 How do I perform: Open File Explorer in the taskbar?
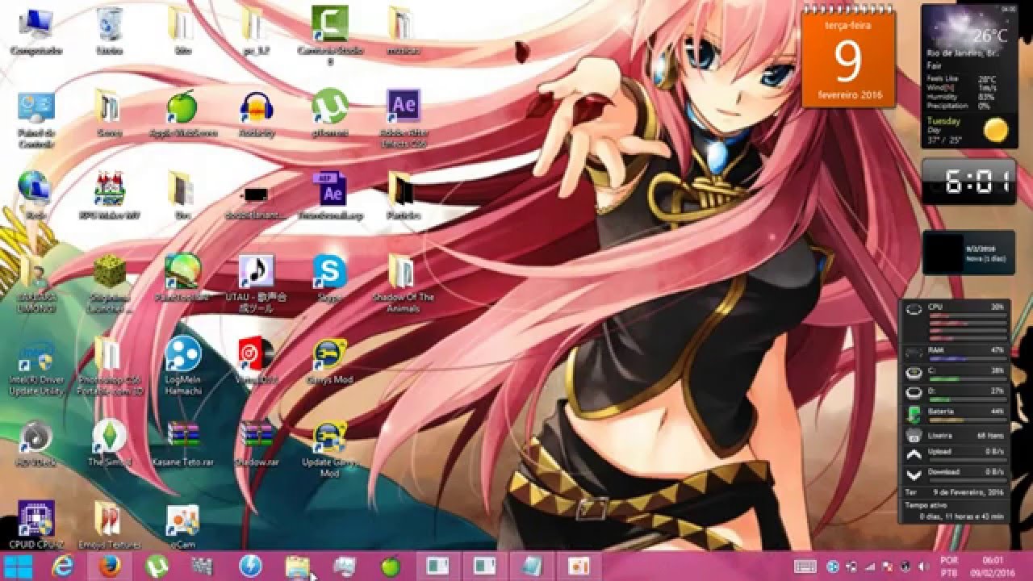pos(297,566)
